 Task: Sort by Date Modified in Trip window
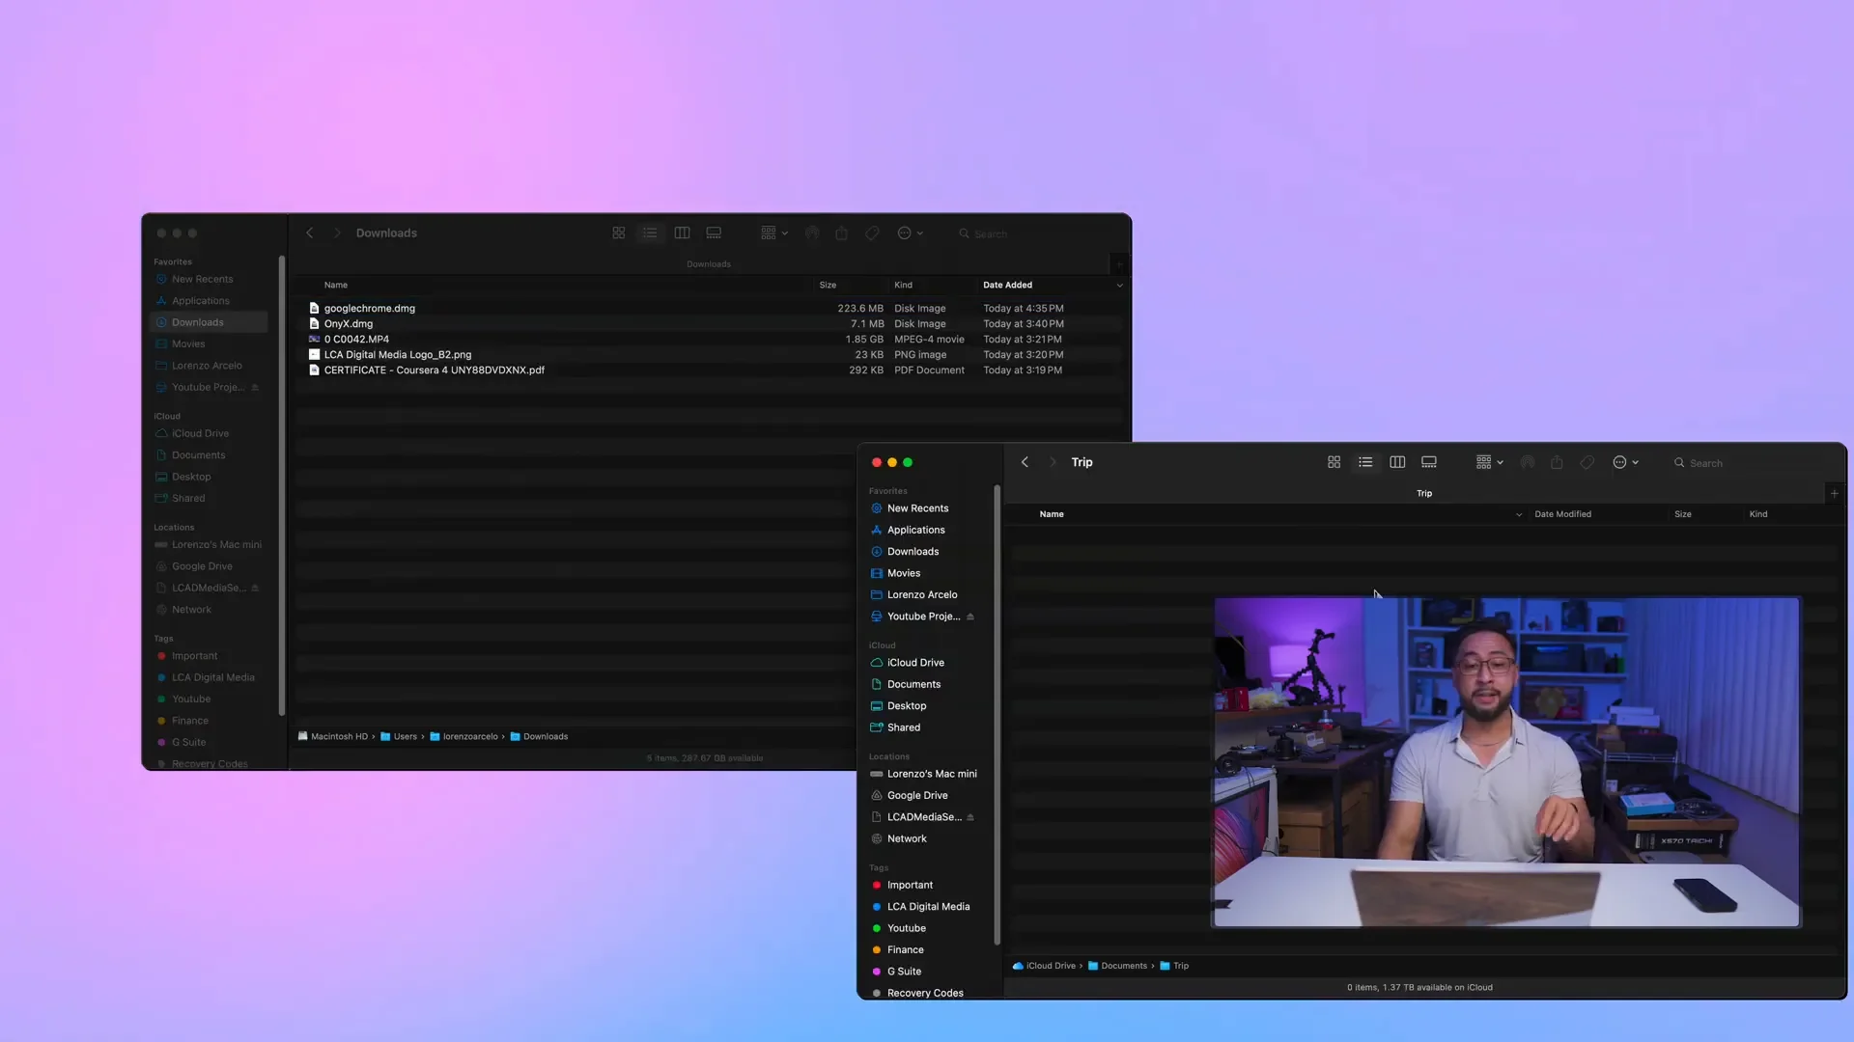tap(1562, 514)
